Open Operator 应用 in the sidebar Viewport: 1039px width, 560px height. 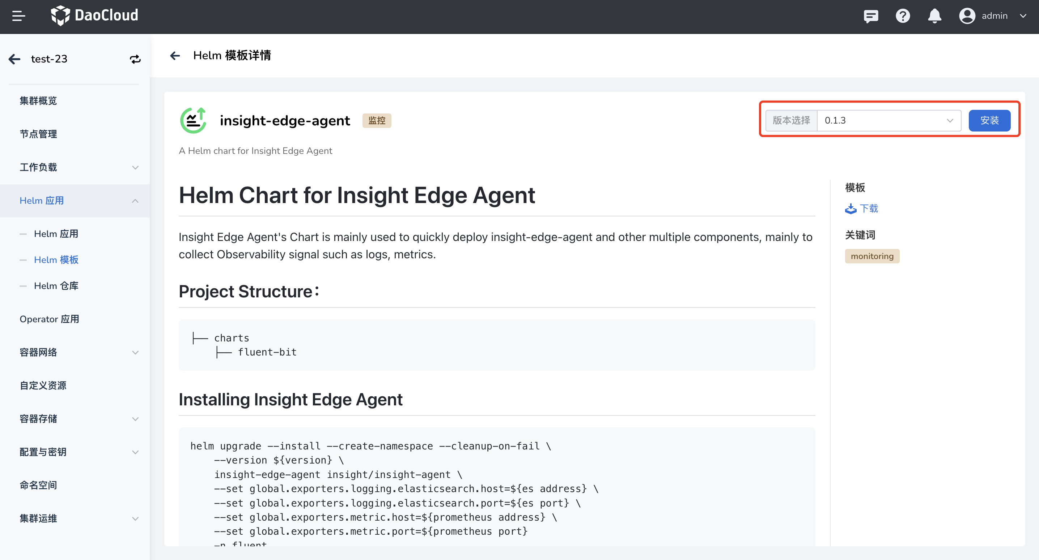49,319
